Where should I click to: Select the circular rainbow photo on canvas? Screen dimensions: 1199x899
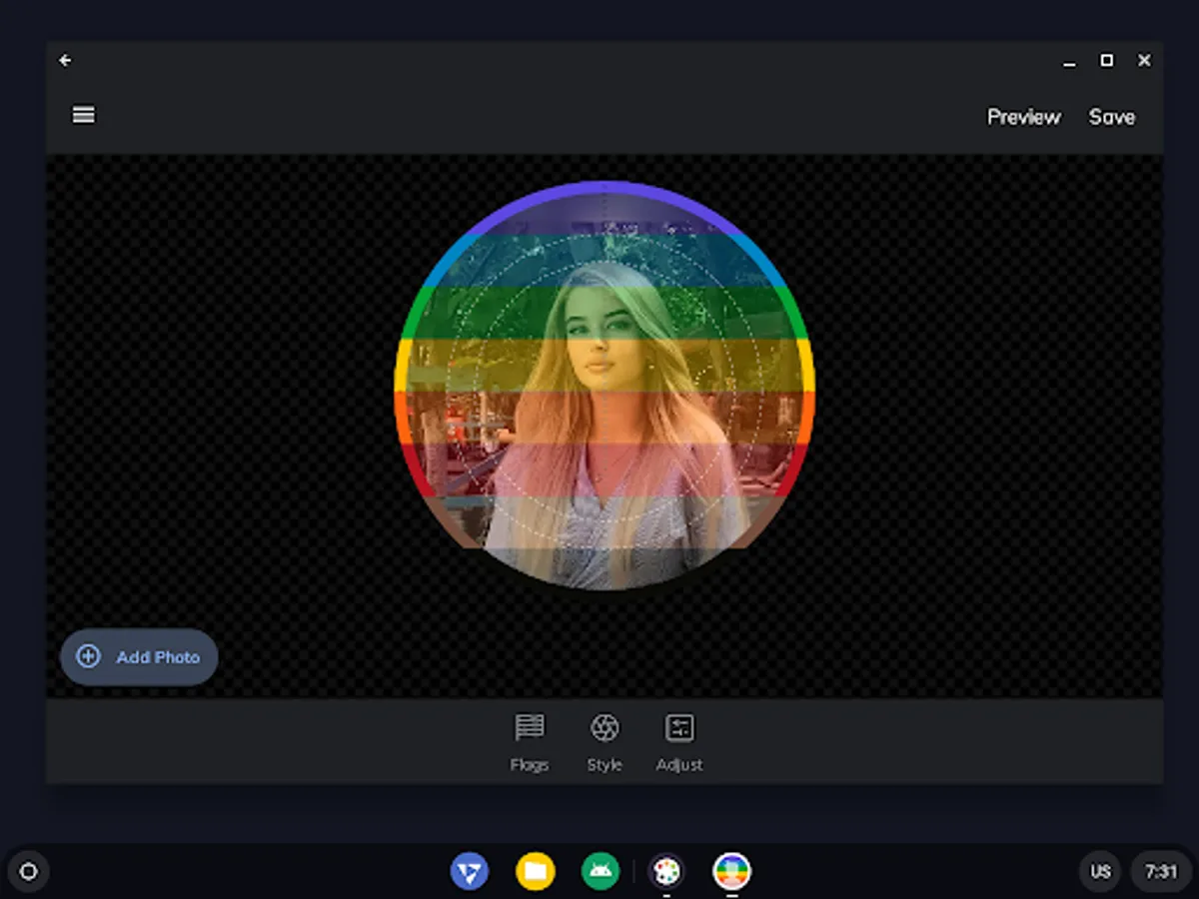click(x=604, y=386)
